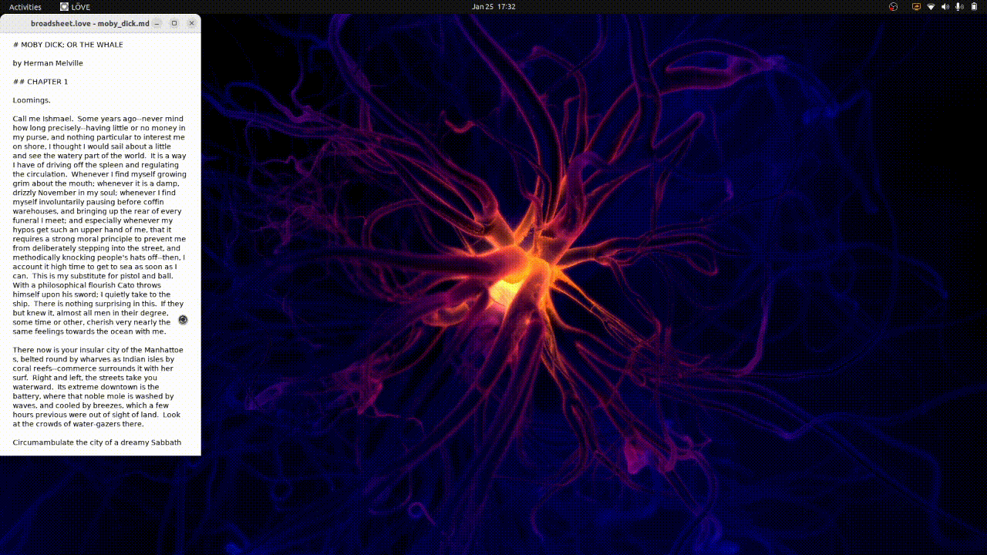Close the broadsheet.love window
The image size is (987, 555).
[x=192, y=23]
